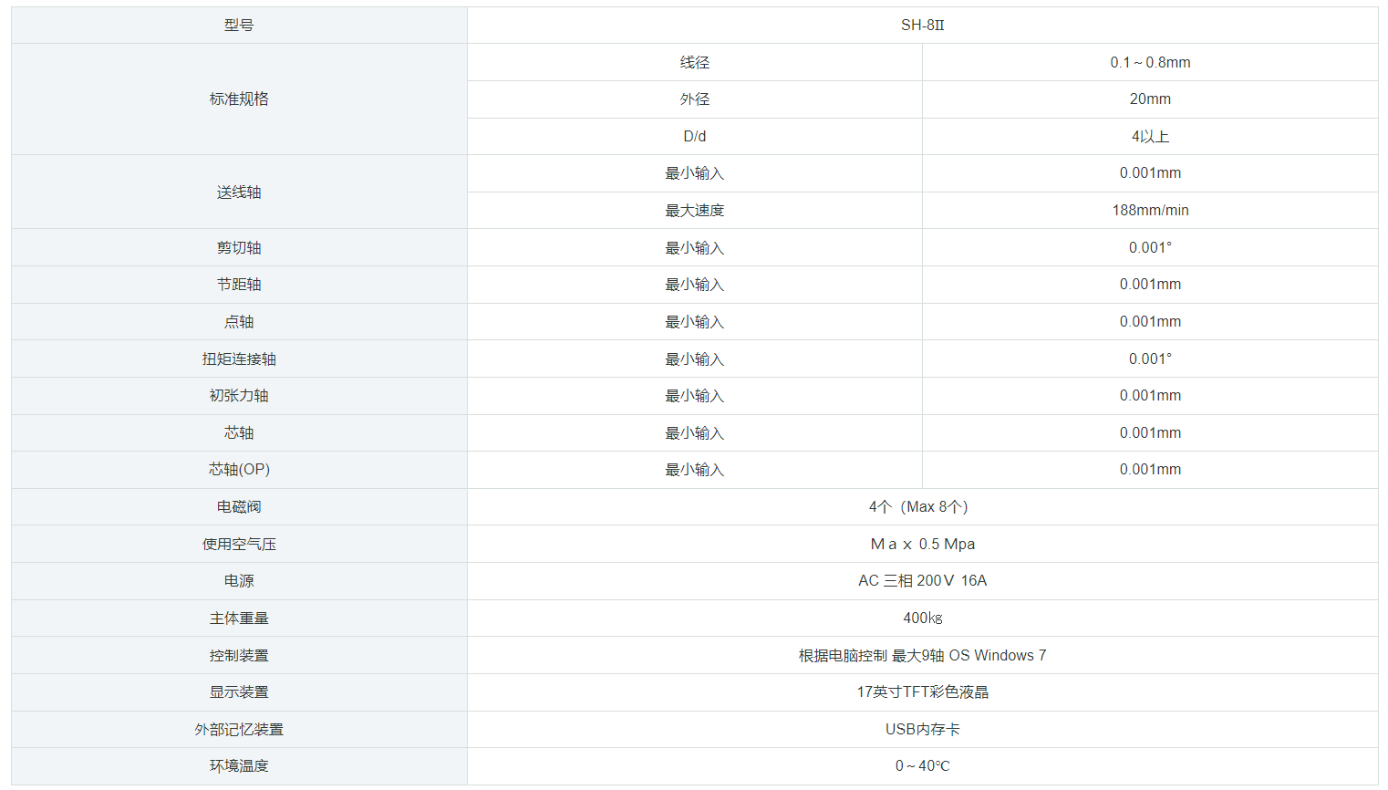Select the 点轴 row label
This screenshot has width=1388, height=790.
[239, 322]
